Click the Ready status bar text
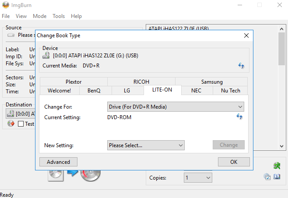Image resolution: width=288 pixels, height=198 pixels. [7, 194]
